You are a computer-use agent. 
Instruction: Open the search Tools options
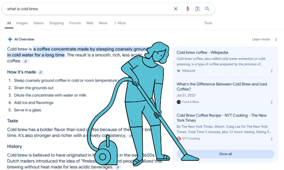208,23
